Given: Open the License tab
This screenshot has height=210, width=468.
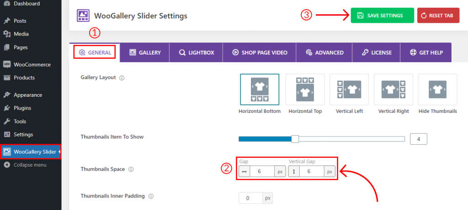Looking at the screenshot, I should 377,52.
